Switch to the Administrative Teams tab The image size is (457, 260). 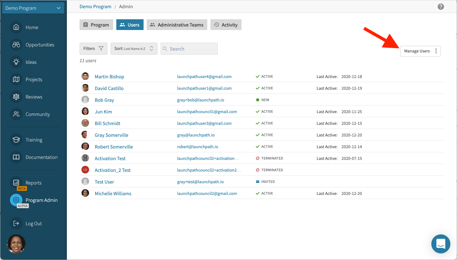click(177, 25)
